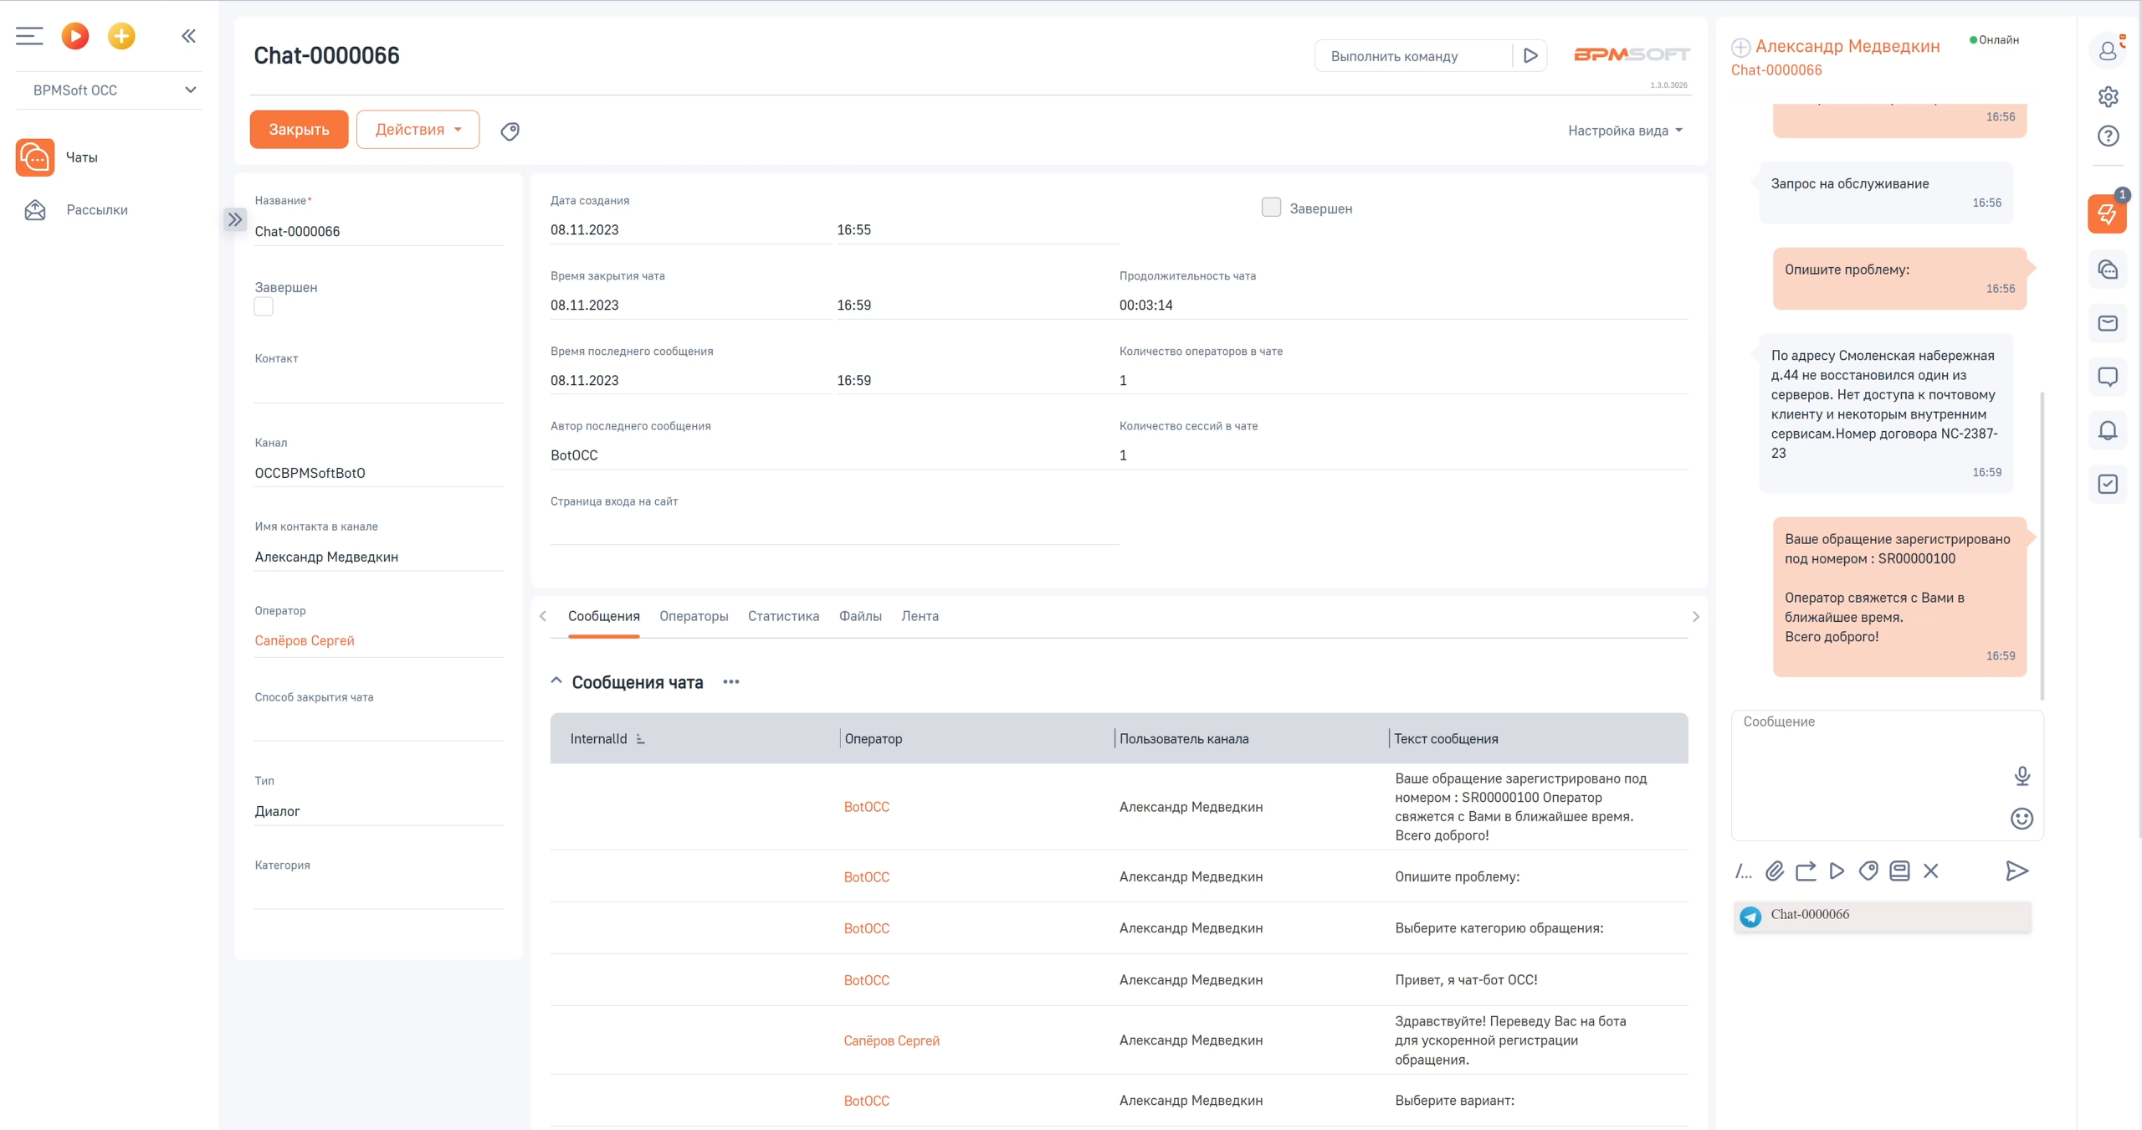2142x1130 pixels.
Task: Click the send message arrow icon
Action: point(2016,871)
